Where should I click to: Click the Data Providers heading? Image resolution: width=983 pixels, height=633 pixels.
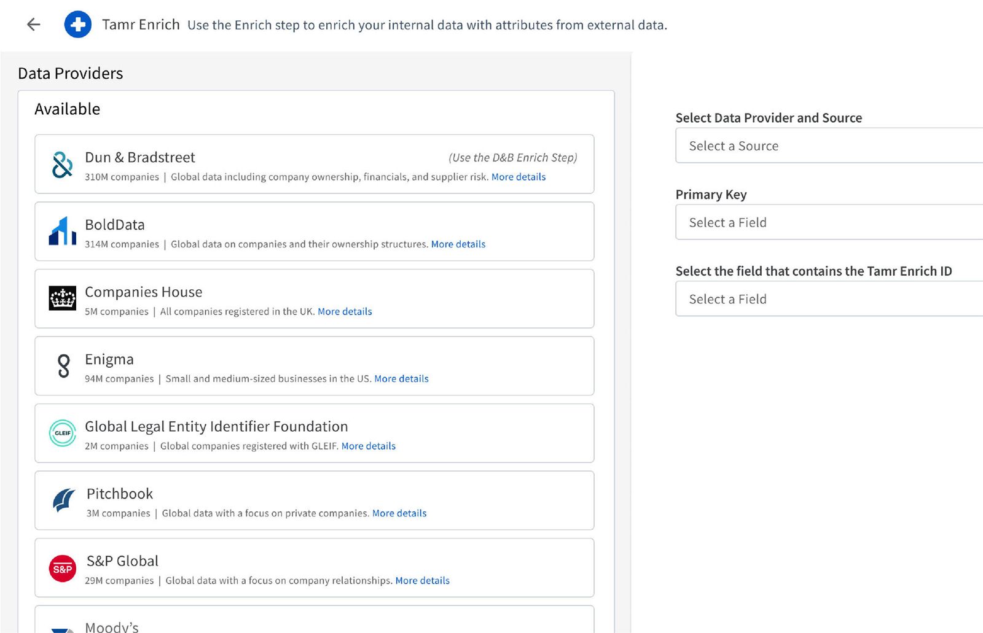click(69, 73)
